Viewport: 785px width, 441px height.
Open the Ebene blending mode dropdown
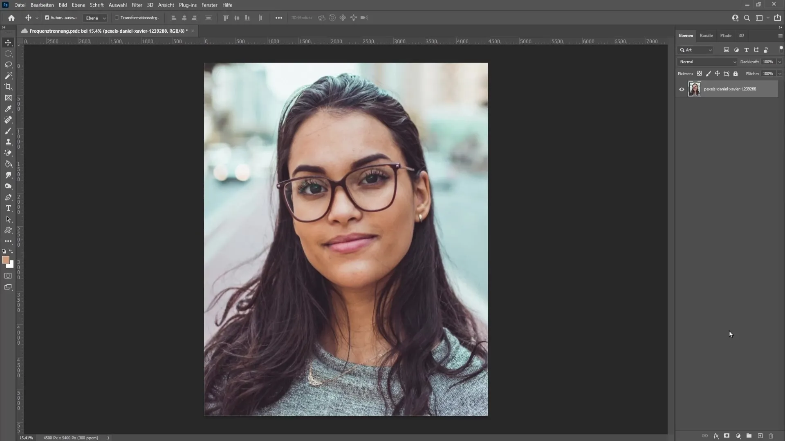point(707,61)
